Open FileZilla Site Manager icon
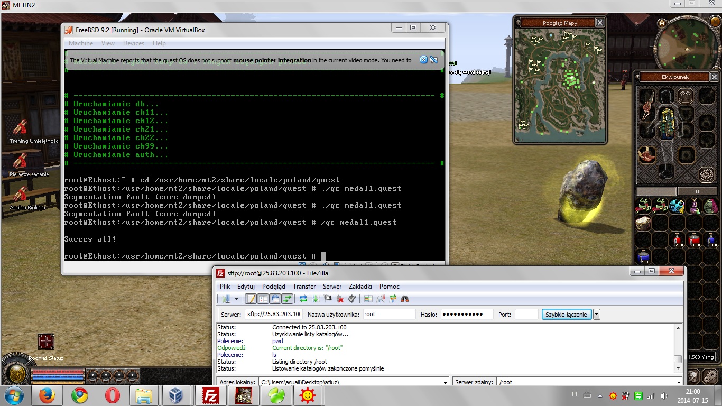 pos(226,299)
